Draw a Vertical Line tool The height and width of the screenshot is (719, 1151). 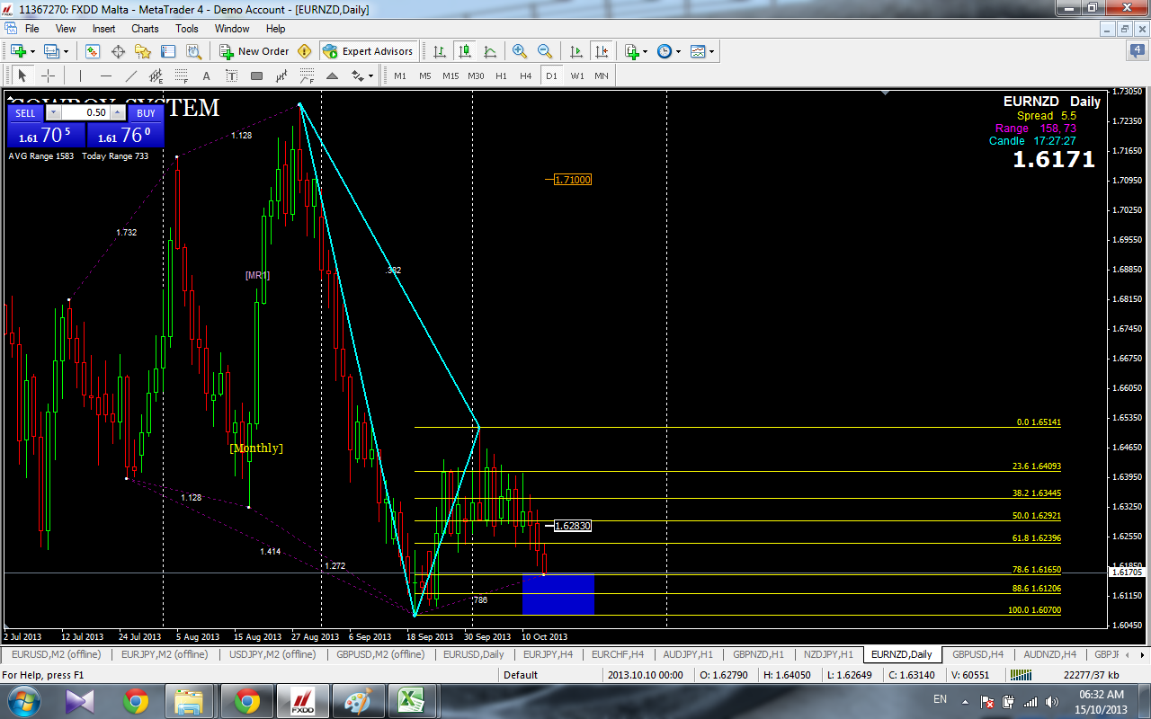point(80,75)
